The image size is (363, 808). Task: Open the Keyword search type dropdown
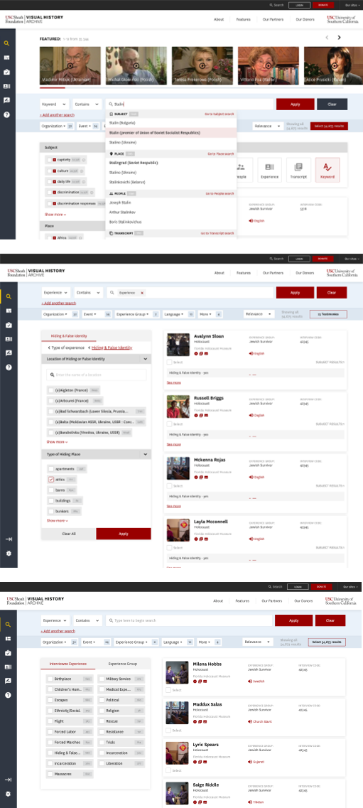[54, 104]
